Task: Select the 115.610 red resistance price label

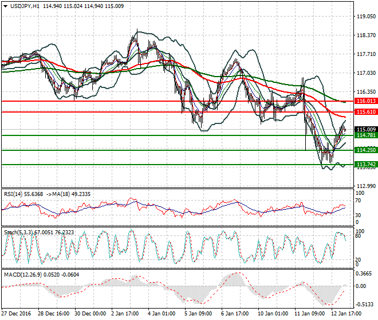Action: [366, 112]
